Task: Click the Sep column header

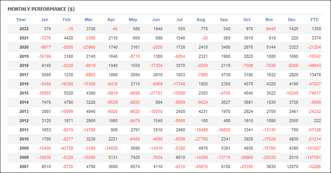Action: pyautogui.click(x=224, y=19)
